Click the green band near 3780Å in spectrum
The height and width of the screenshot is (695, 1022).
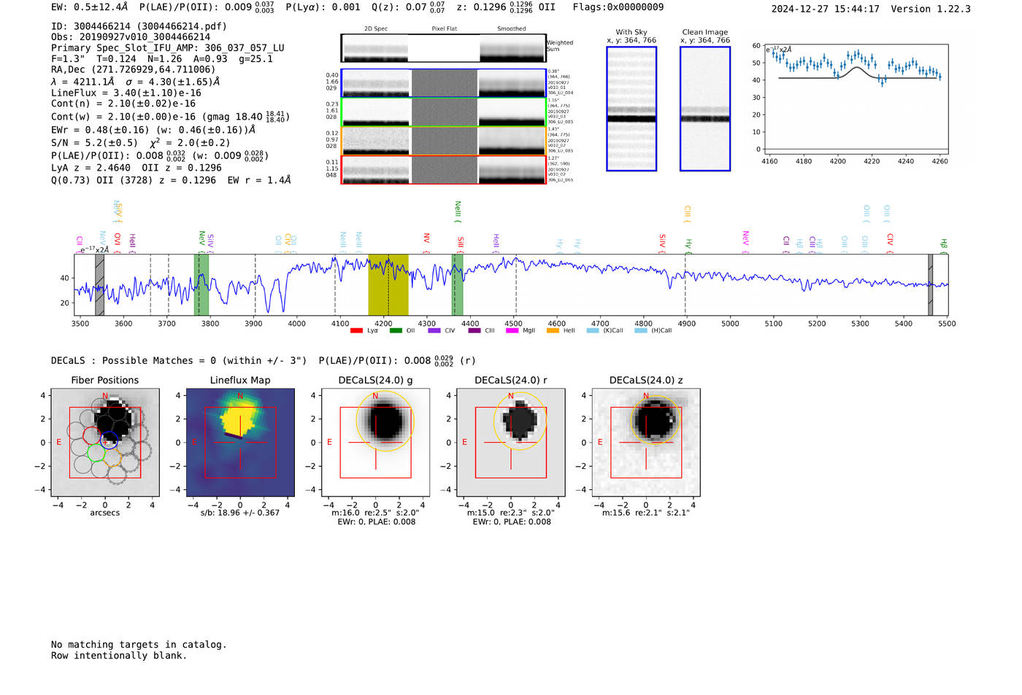pos(201,284)
